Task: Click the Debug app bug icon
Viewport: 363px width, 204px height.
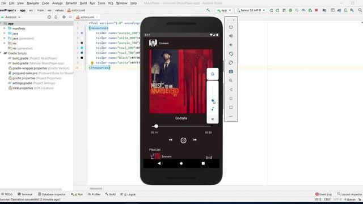Action: pos(290,10)
